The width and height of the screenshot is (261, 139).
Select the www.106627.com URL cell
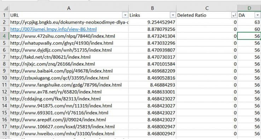(69, 127)
